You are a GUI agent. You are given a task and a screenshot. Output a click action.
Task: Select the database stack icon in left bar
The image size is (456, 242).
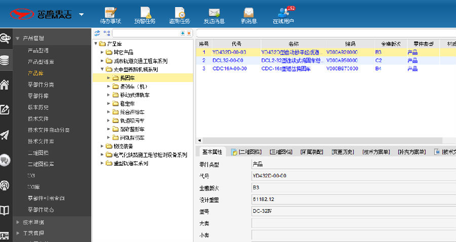5,60
